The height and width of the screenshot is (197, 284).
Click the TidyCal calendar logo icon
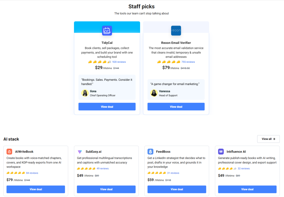107,31
